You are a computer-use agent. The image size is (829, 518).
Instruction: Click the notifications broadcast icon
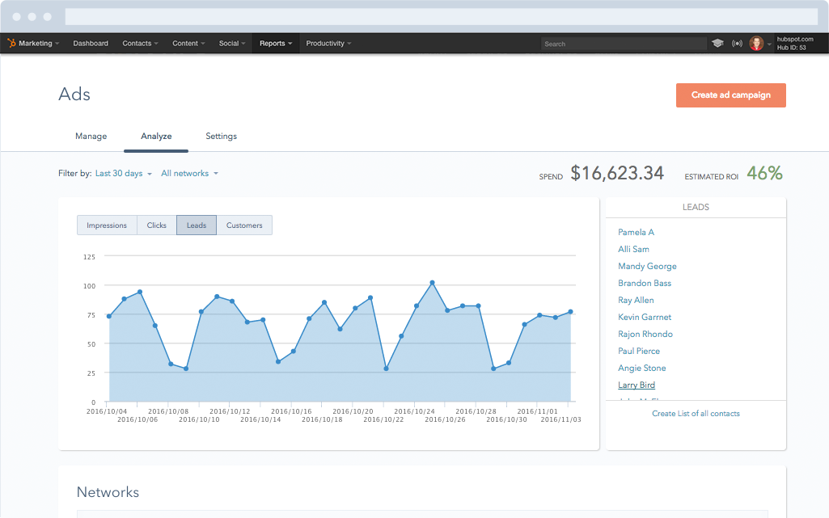point(737,43)
